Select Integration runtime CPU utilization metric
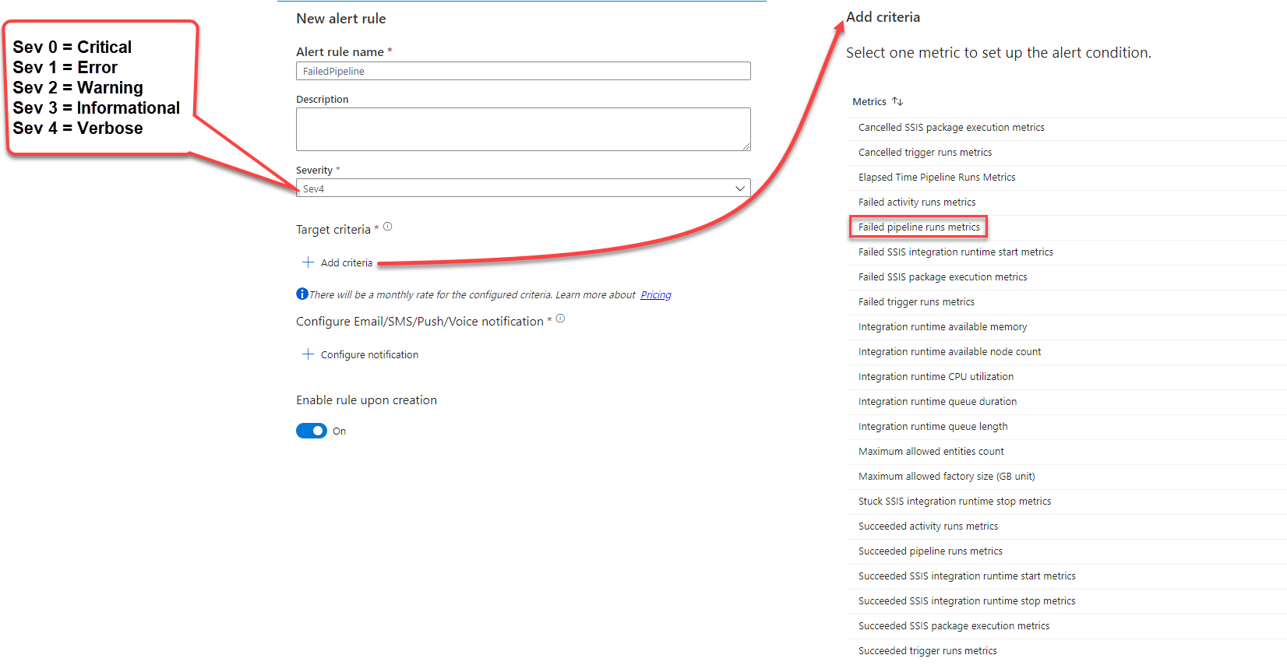1287x669 pixels. [x=936, y=377]
